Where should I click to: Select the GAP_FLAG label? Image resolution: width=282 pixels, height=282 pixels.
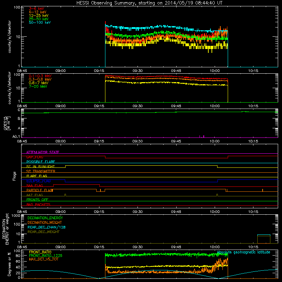[x=35, y=157]
